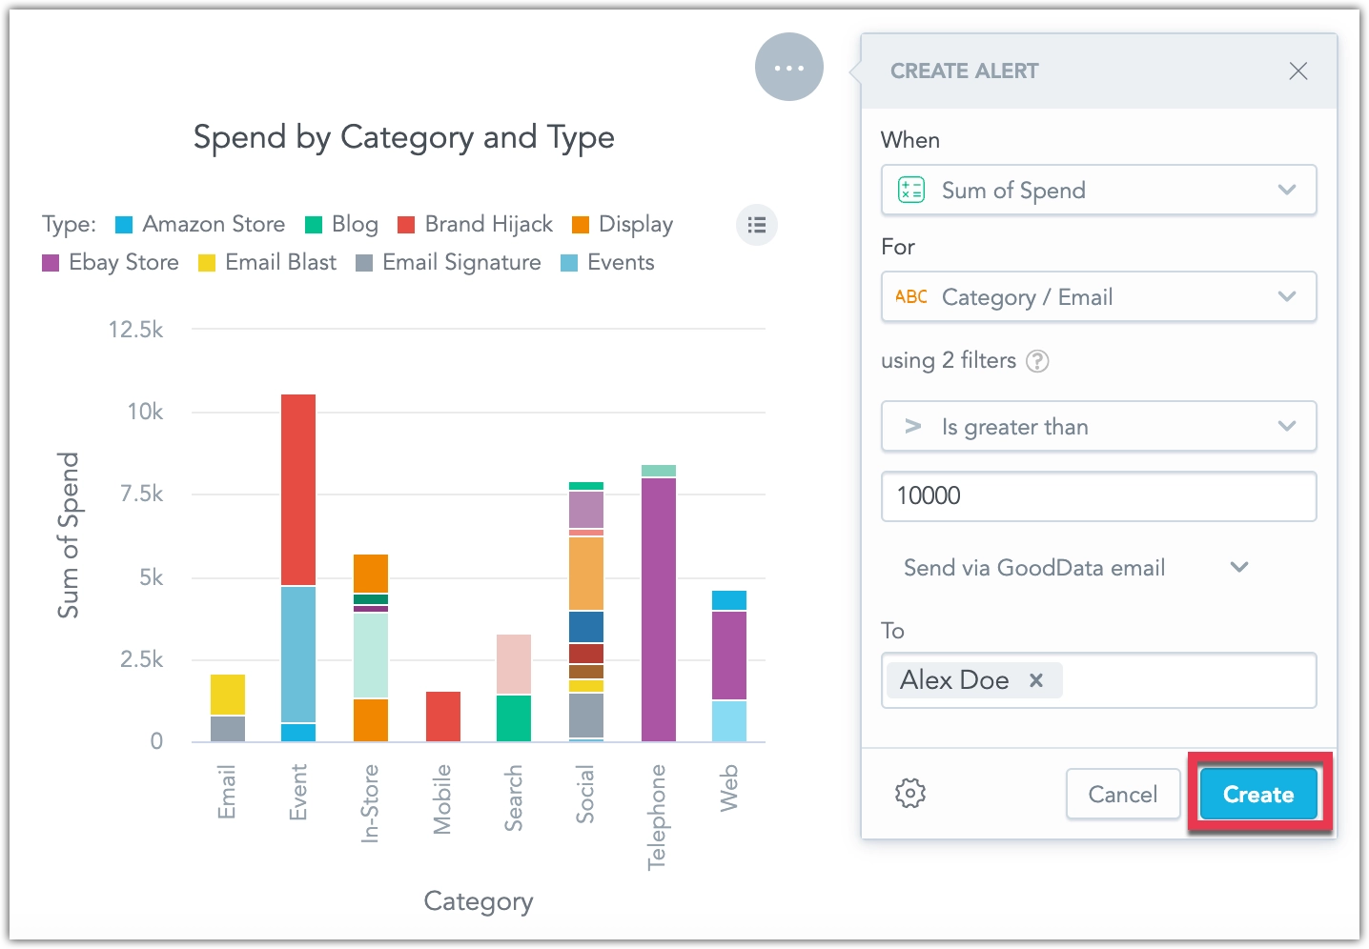Click the red Mobile bar
Image resolution: width=1369 pixels, height=949 pixels.
click(443, 717)
